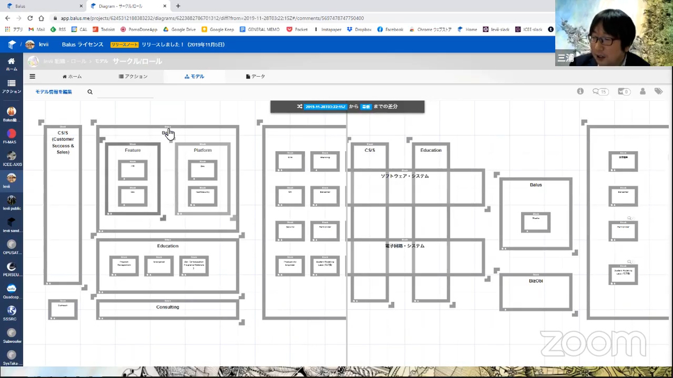This screenshot has height=378, width=673.
Task: Open the Instapaper bookmark
Action: point(327,29)
